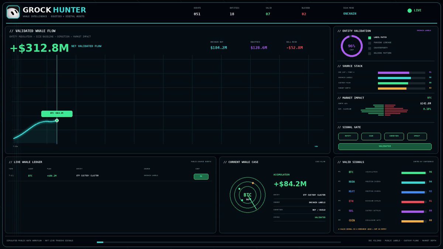Viewport: 443px width, 249px height.
Task: Click the Events count 051
Action: 197,14
